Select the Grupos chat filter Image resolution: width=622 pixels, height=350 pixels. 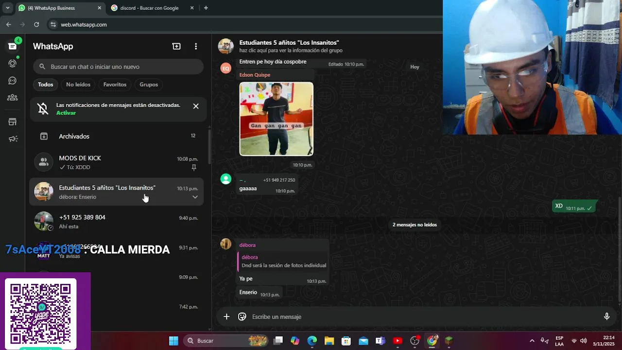[149, 85]
